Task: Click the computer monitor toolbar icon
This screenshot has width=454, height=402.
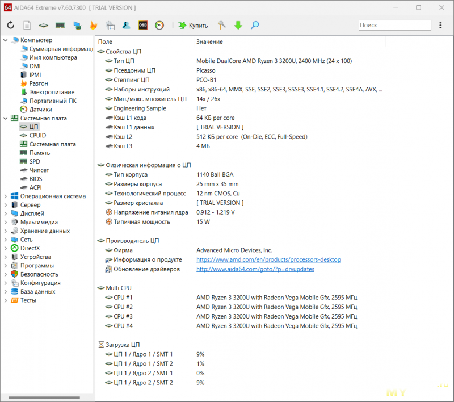Action: click(77, 26)
